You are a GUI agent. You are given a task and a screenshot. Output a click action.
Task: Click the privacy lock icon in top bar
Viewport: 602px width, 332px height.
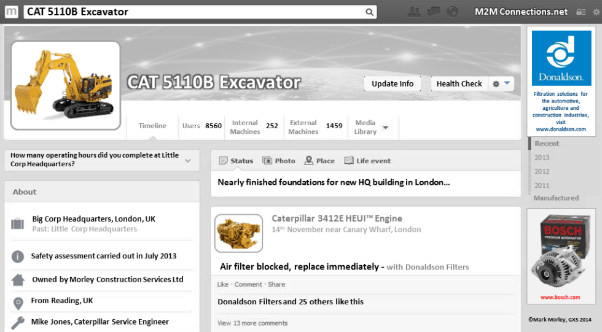pyautogui.click(x=580, y=12)
